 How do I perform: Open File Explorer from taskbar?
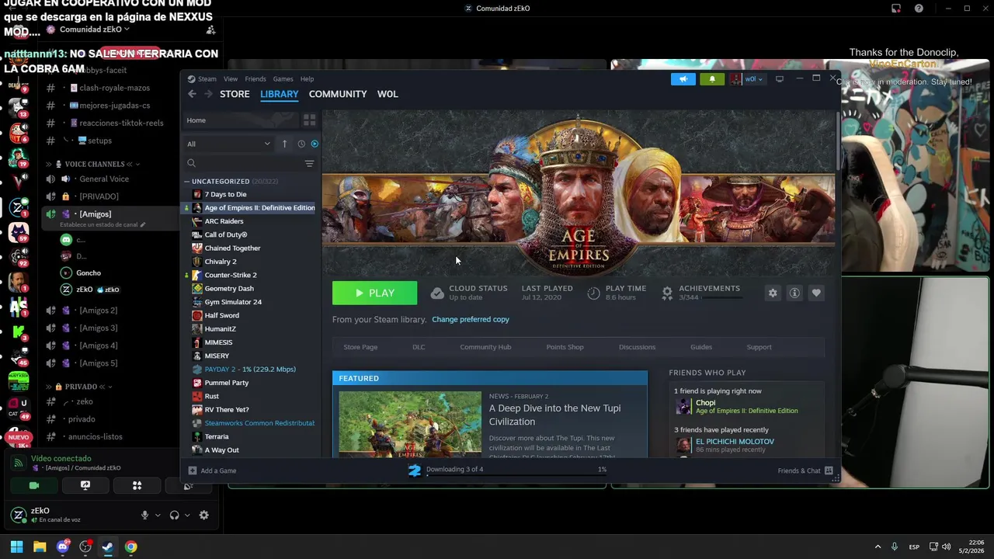pyautogui.click(x=40, y=547)
